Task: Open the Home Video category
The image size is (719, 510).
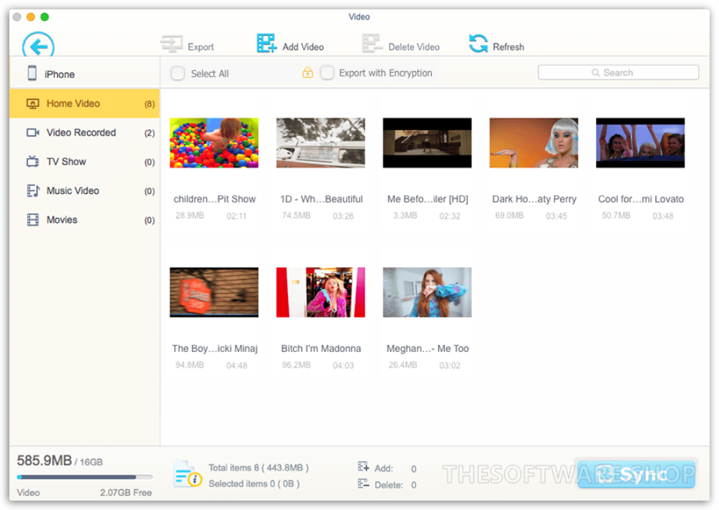Action: point(84,103)
